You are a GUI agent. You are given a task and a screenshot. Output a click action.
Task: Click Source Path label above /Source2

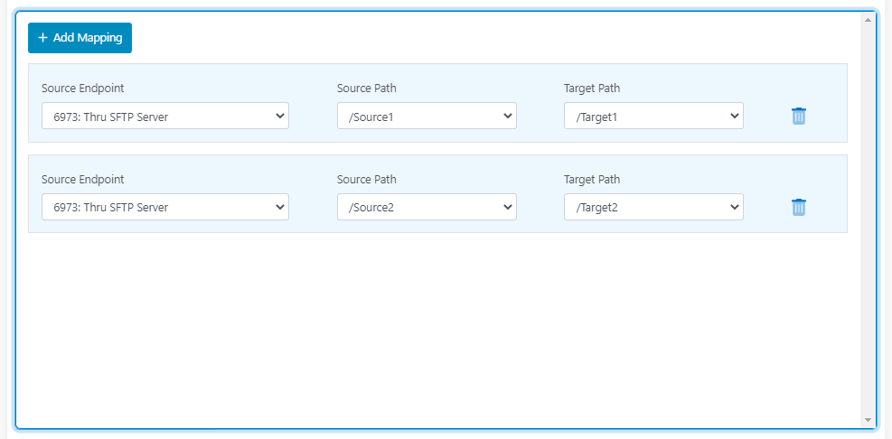[366, 180]
